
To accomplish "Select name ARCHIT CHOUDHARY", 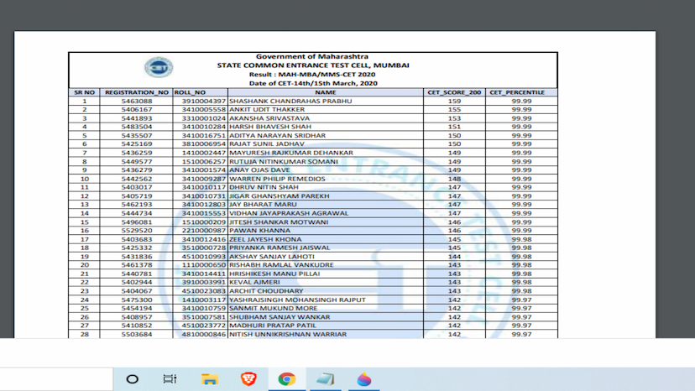I will [x=266, y=291].
